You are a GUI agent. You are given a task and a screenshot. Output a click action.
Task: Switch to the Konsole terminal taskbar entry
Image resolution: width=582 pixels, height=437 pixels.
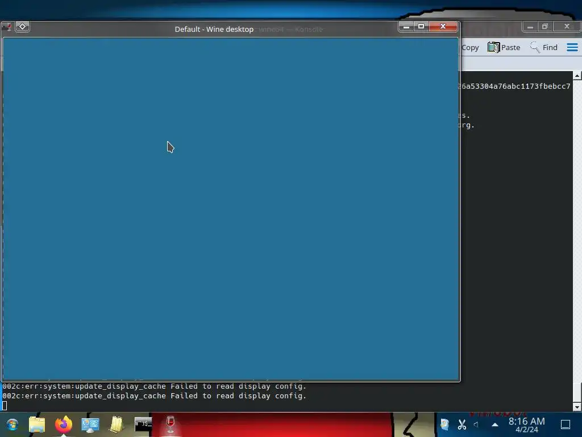[143, 424]
